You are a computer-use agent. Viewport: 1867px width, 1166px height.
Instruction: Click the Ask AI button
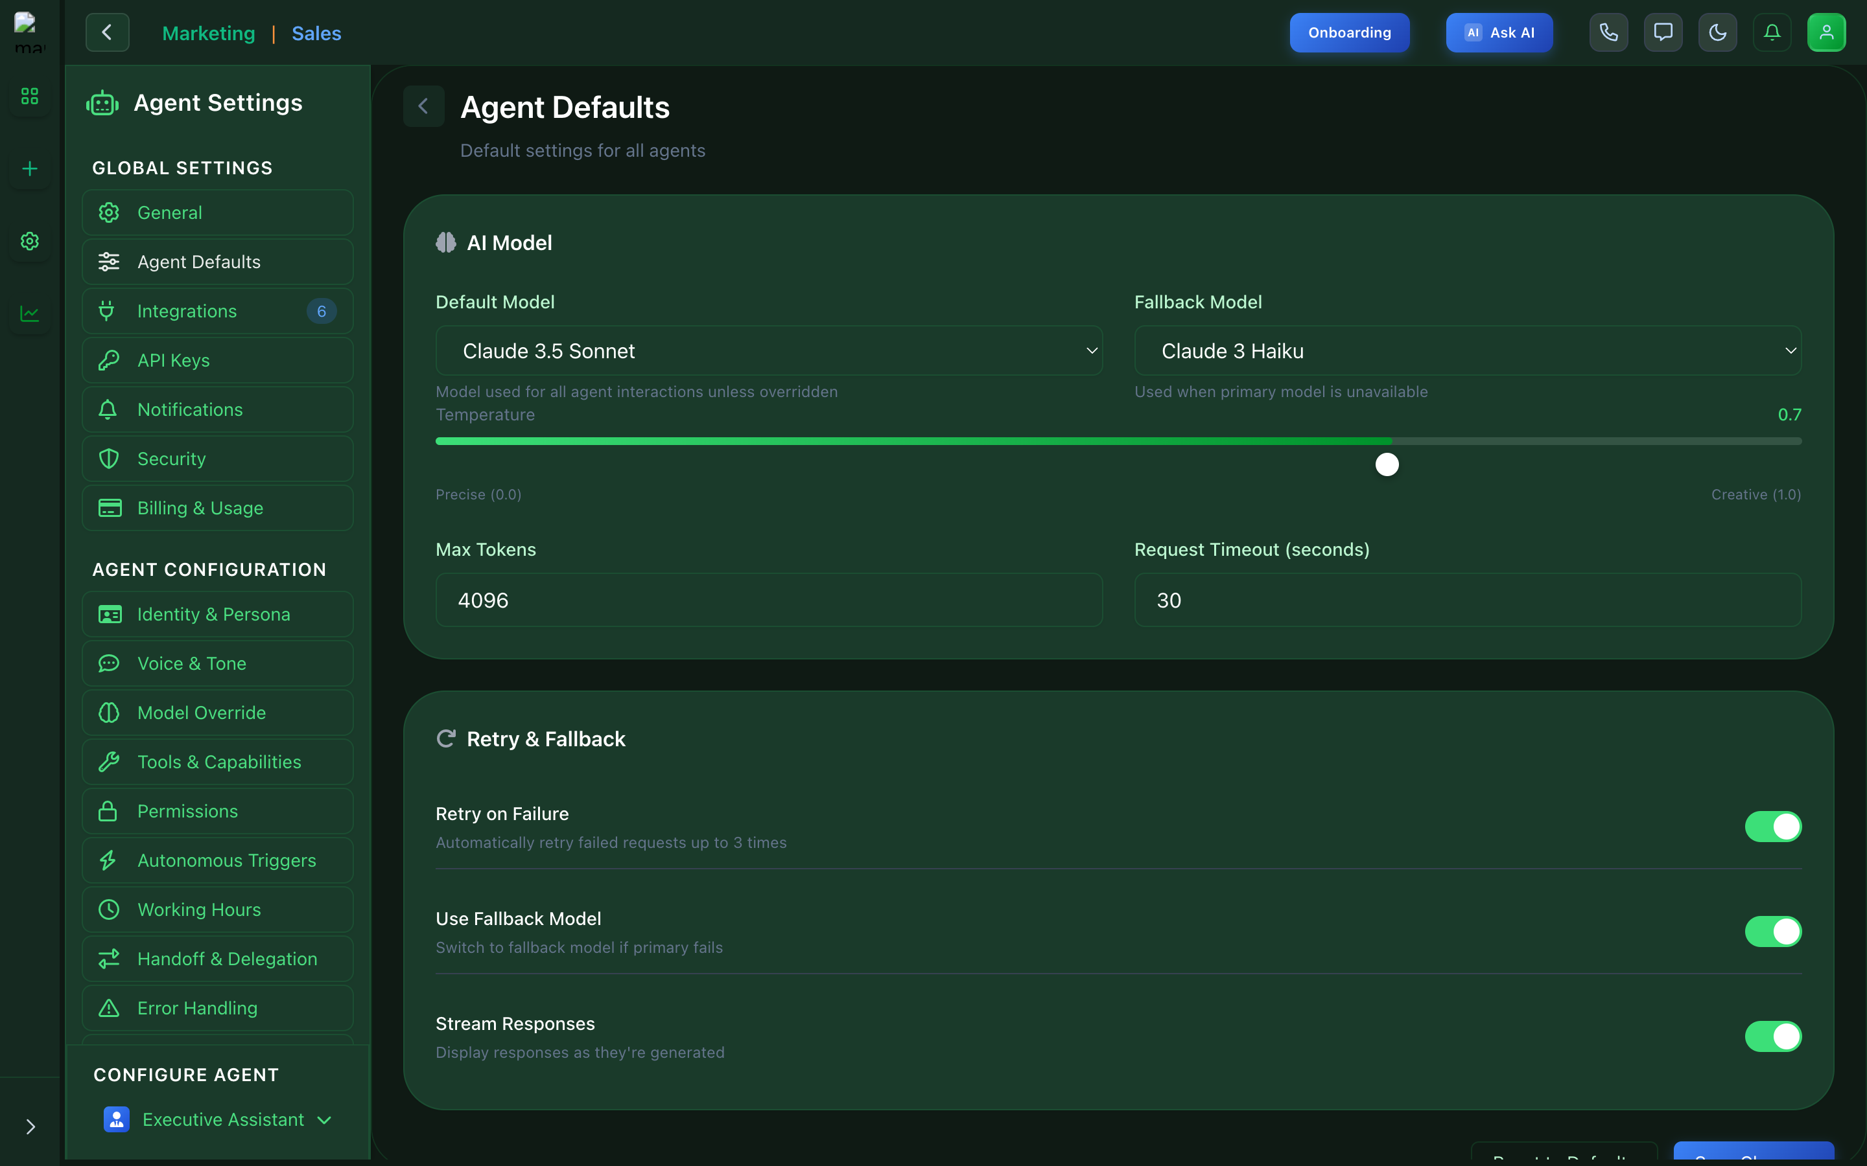click(x=1499, y=32)
